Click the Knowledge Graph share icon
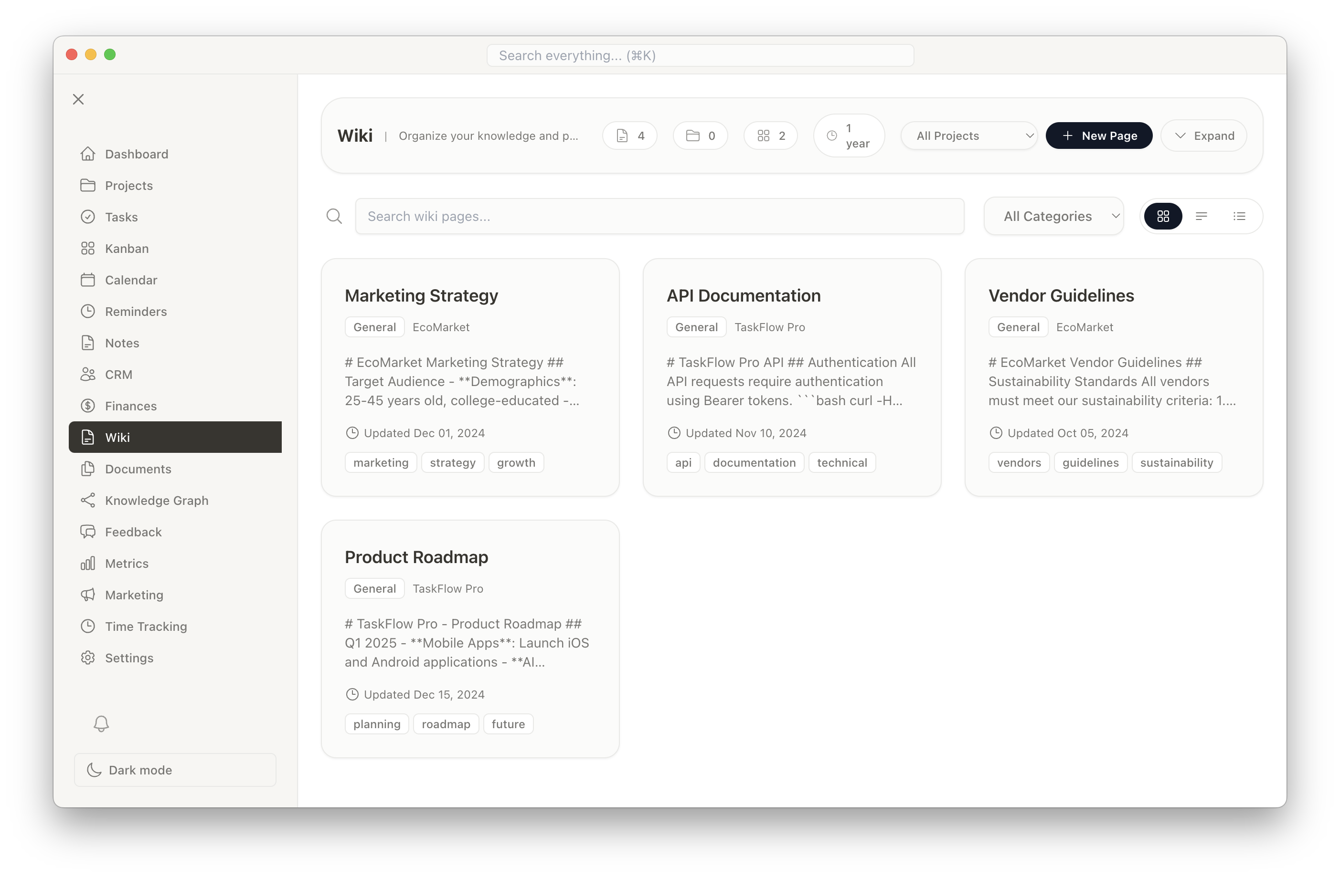 click(x=88, y=500)
